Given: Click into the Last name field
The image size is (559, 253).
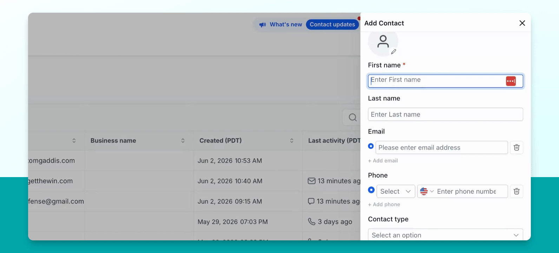Looking at the screenshot, I should (445, 115).
